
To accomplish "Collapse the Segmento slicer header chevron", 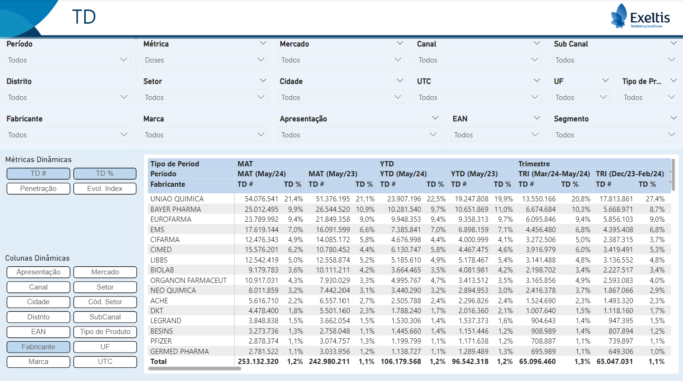I will point(674,118).
